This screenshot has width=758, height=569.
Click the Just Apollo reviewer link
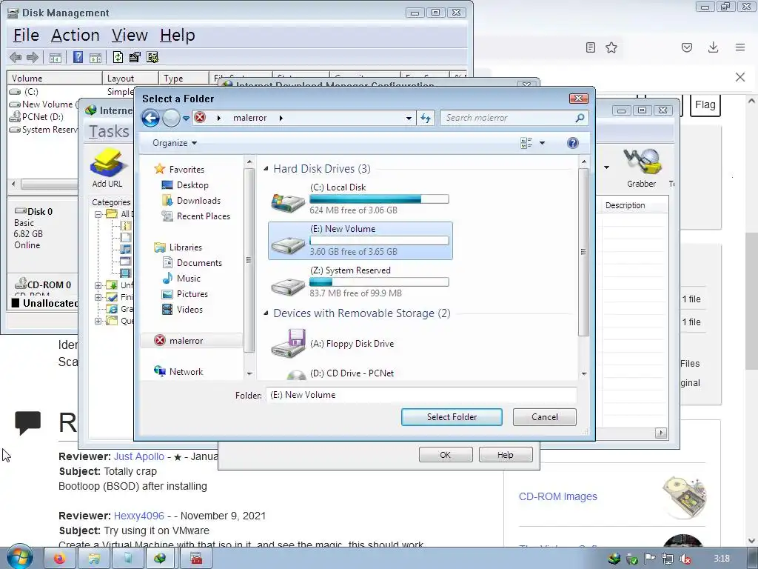[138, 456]
